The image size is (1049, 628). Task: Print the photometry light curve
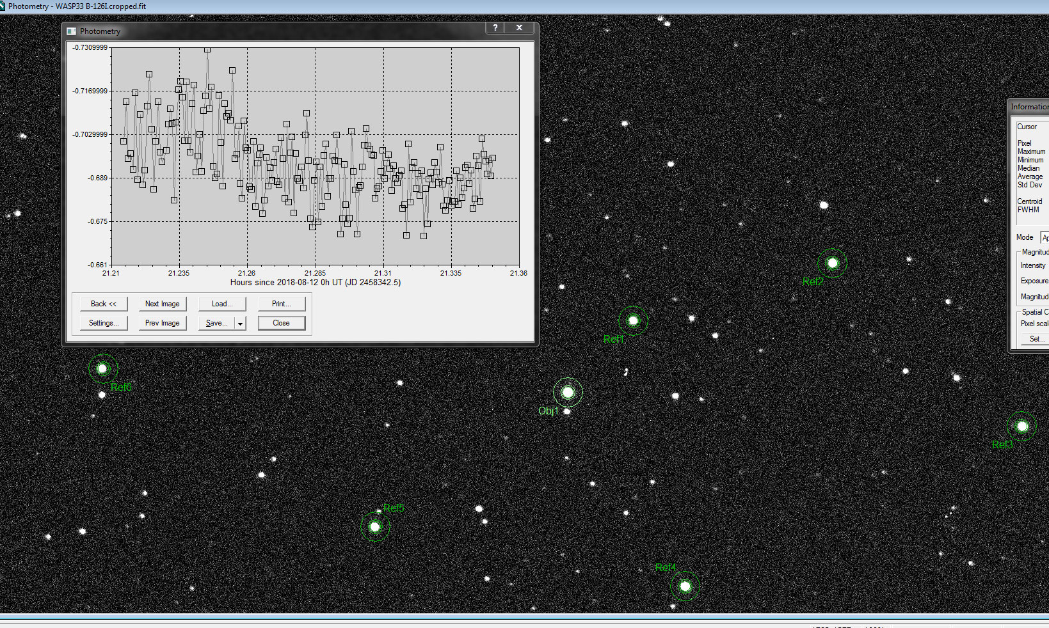tap(281, 304)
